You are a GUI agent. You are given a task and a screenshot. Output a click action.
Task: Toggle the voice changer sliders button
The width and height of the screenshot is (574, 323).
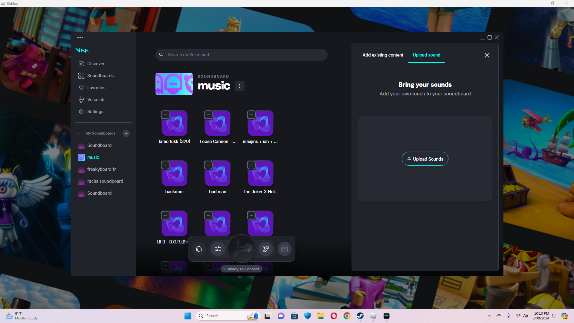click(x=218, y=249)
